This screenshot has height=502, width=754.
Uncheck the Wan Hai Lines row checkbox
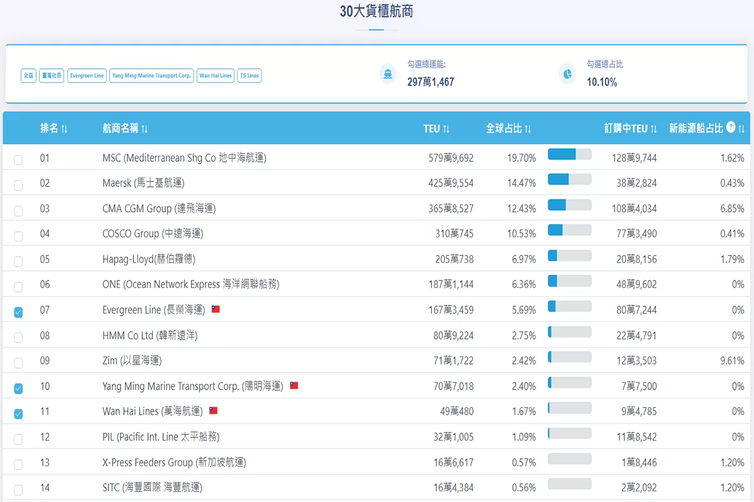point(18,414)
